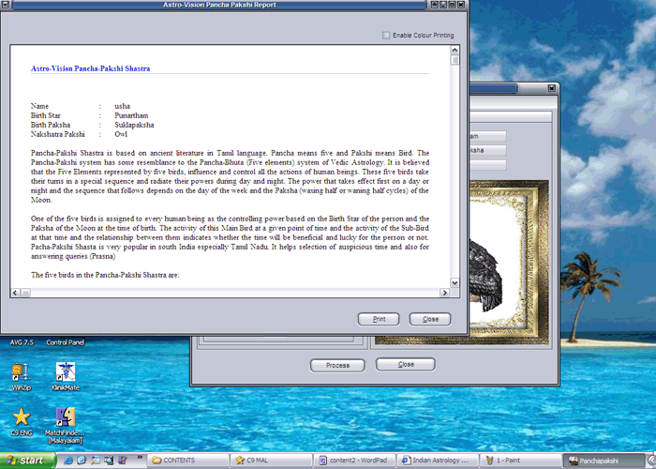Screen dimensions: 656x469
Task: Click the report's vertical scrollbar up arrow
Action: (455, 50)
